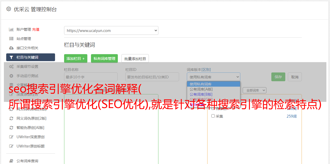Open 私有词库管理
This screenshot has width=330, height=164.
104,59
